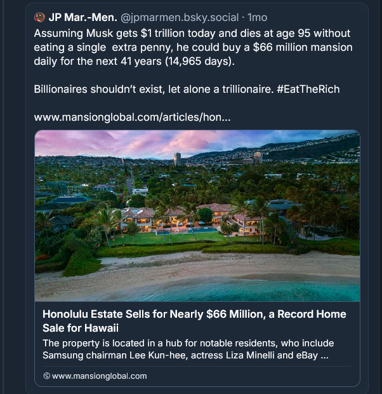Click the www.mansionglobal.com domain in card footer

[99, 376]
